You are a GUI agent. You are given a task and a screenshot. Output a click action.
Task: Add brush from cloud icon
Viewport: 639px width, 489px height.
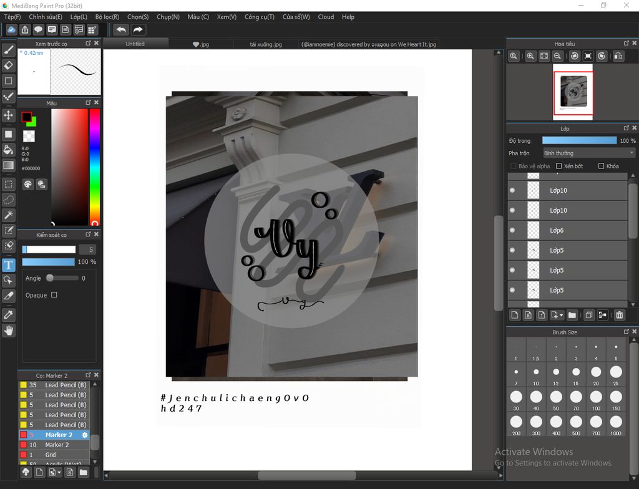pyautogui.click(x=26, y=472)
